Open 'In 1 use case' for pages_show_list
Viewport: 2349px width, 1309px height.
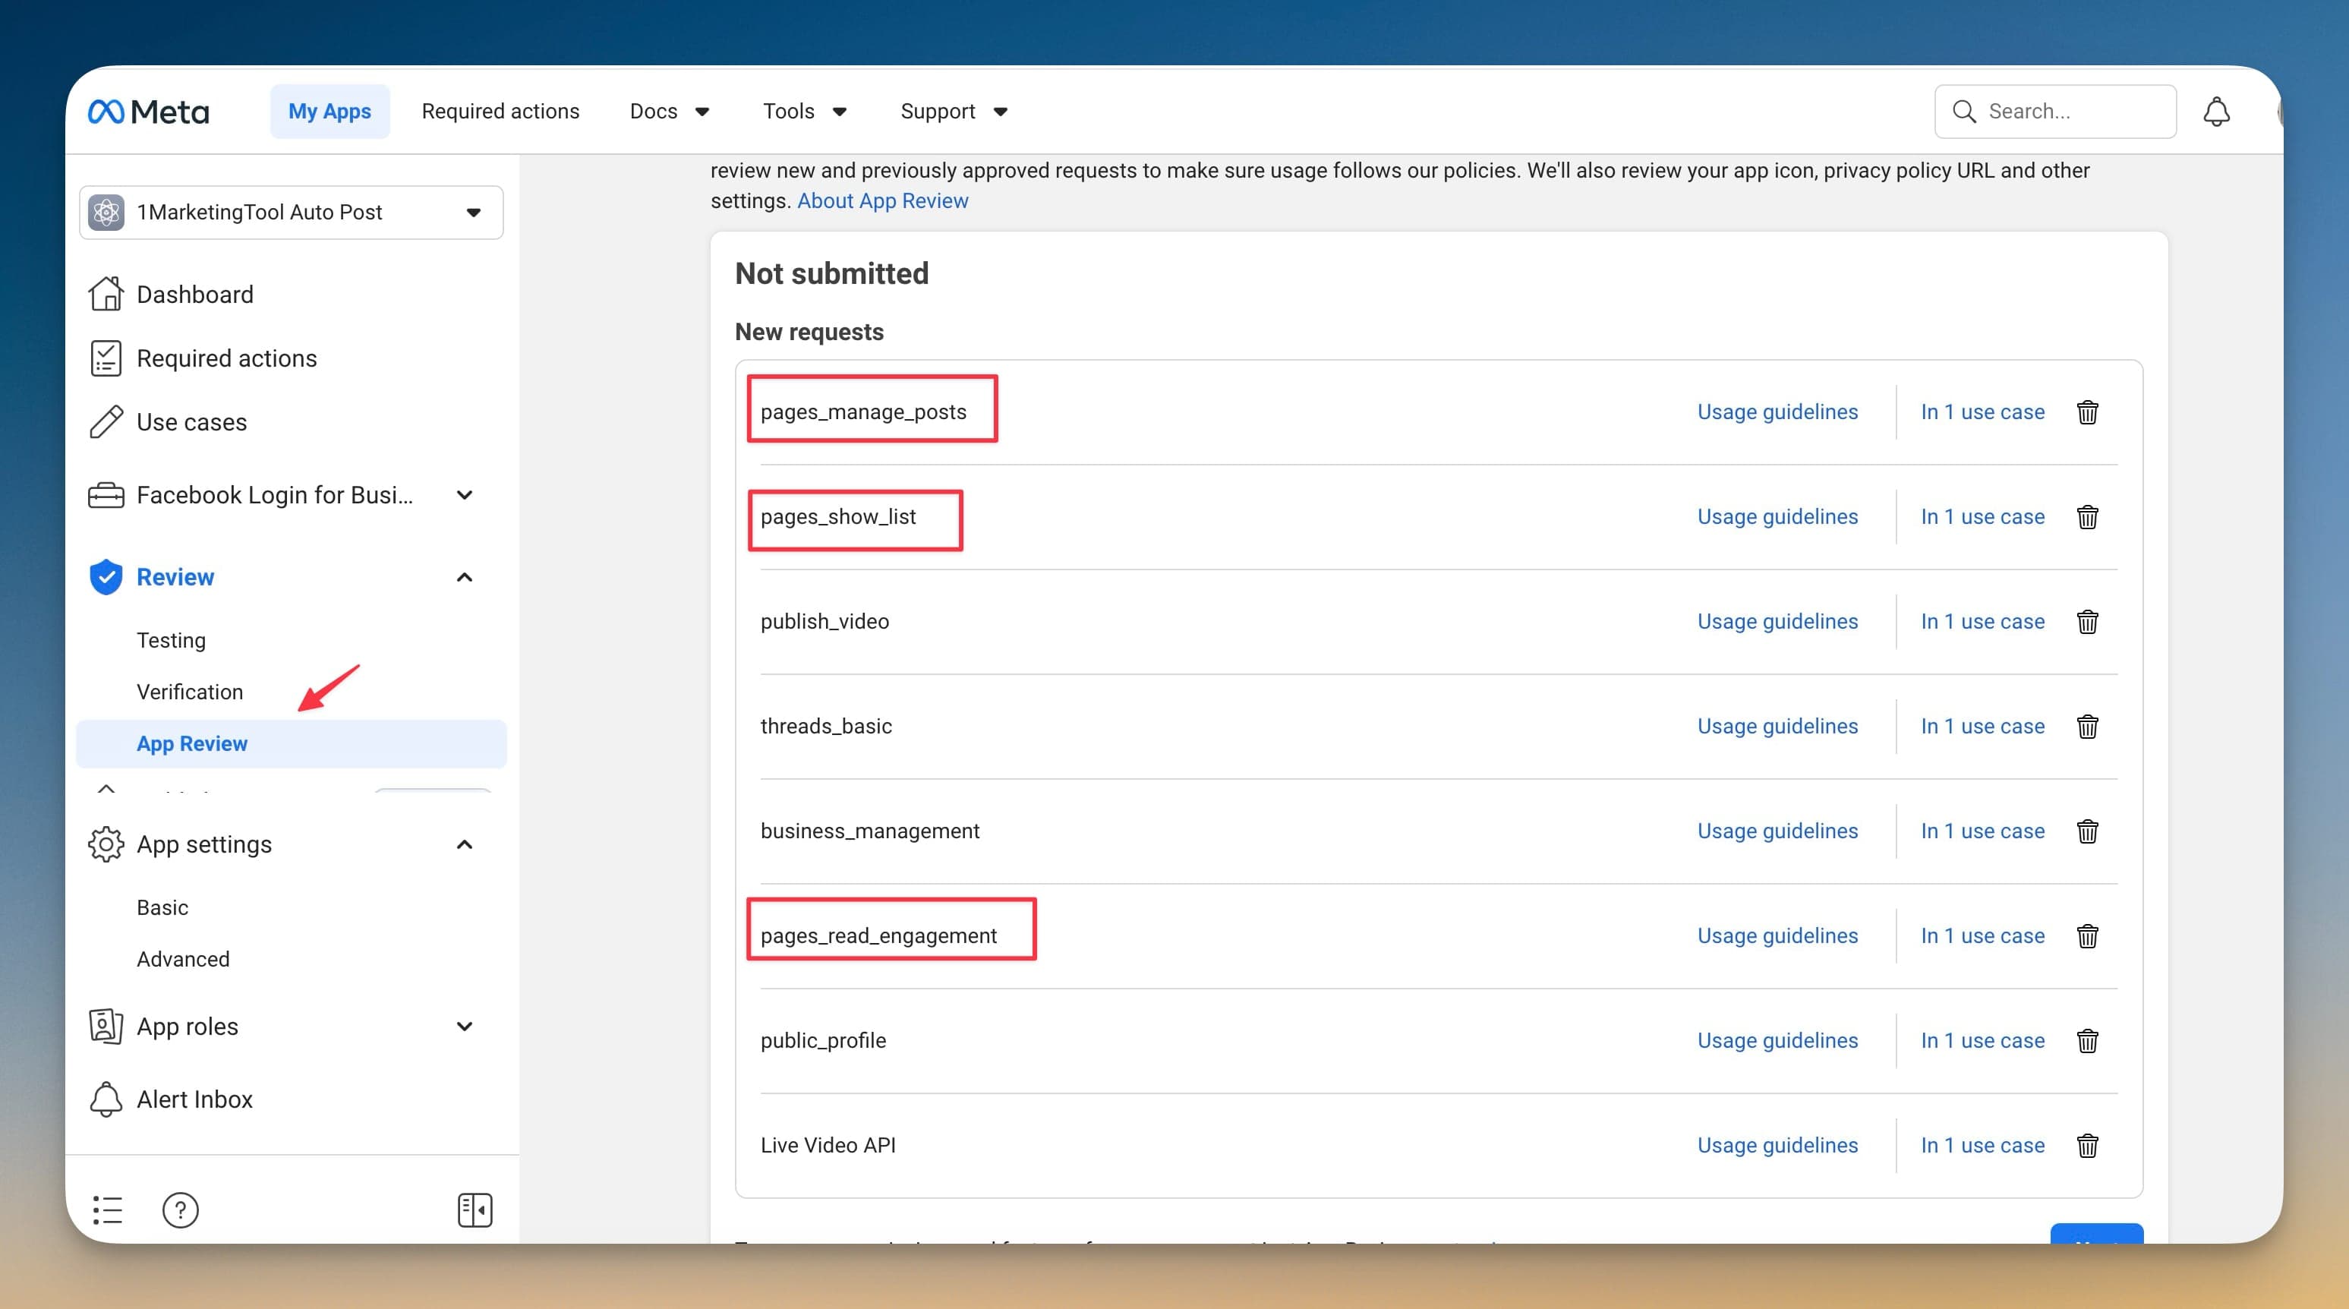click(x=1982, y=516)
